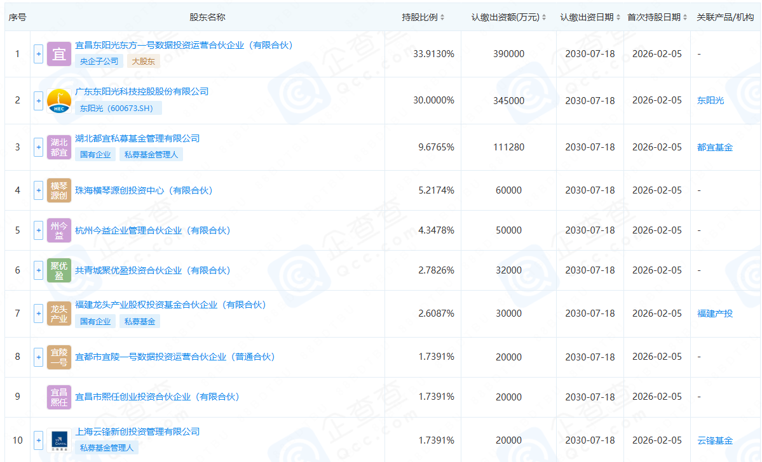Sort by 首次持股日期 column
The image size is (762, 462).
click(657, 18)
